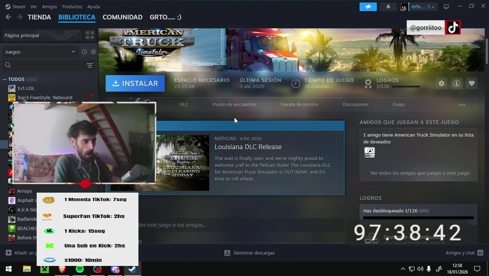489x276 pixels.
Task: Click the ready-to-play filter icon
Action: click(93, 52)
